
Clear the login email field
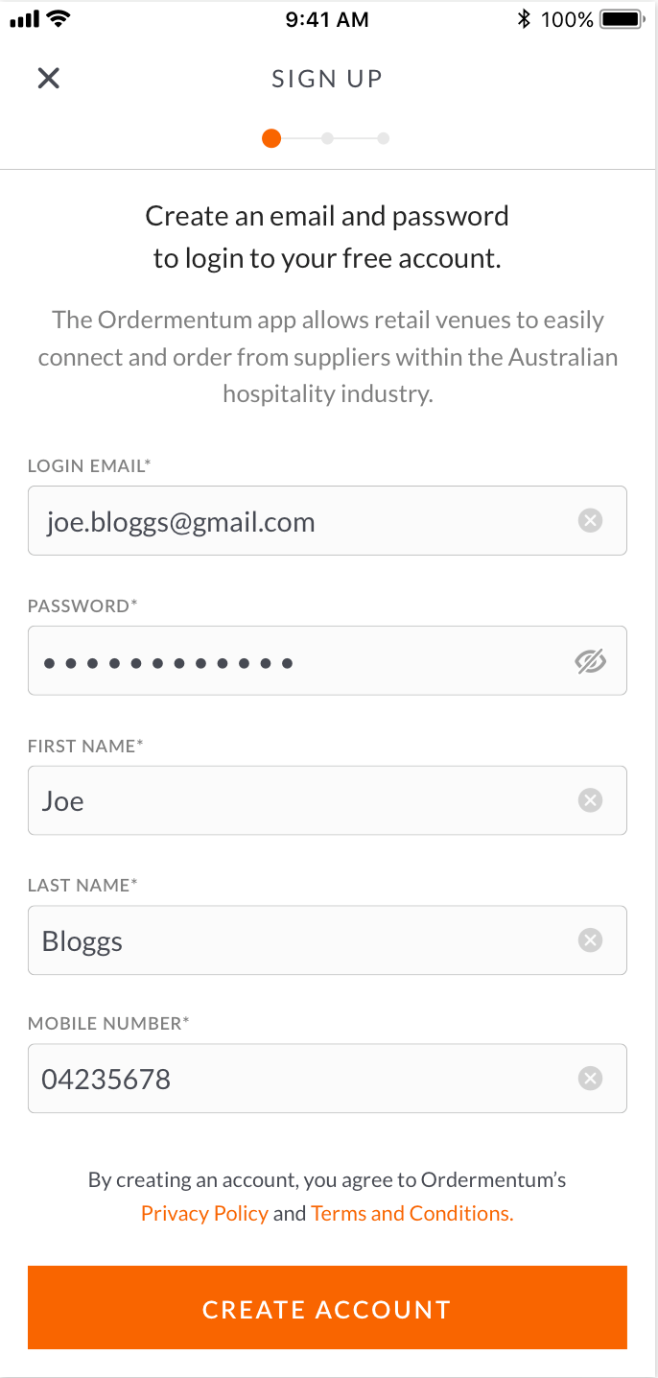tap(591, 521)
